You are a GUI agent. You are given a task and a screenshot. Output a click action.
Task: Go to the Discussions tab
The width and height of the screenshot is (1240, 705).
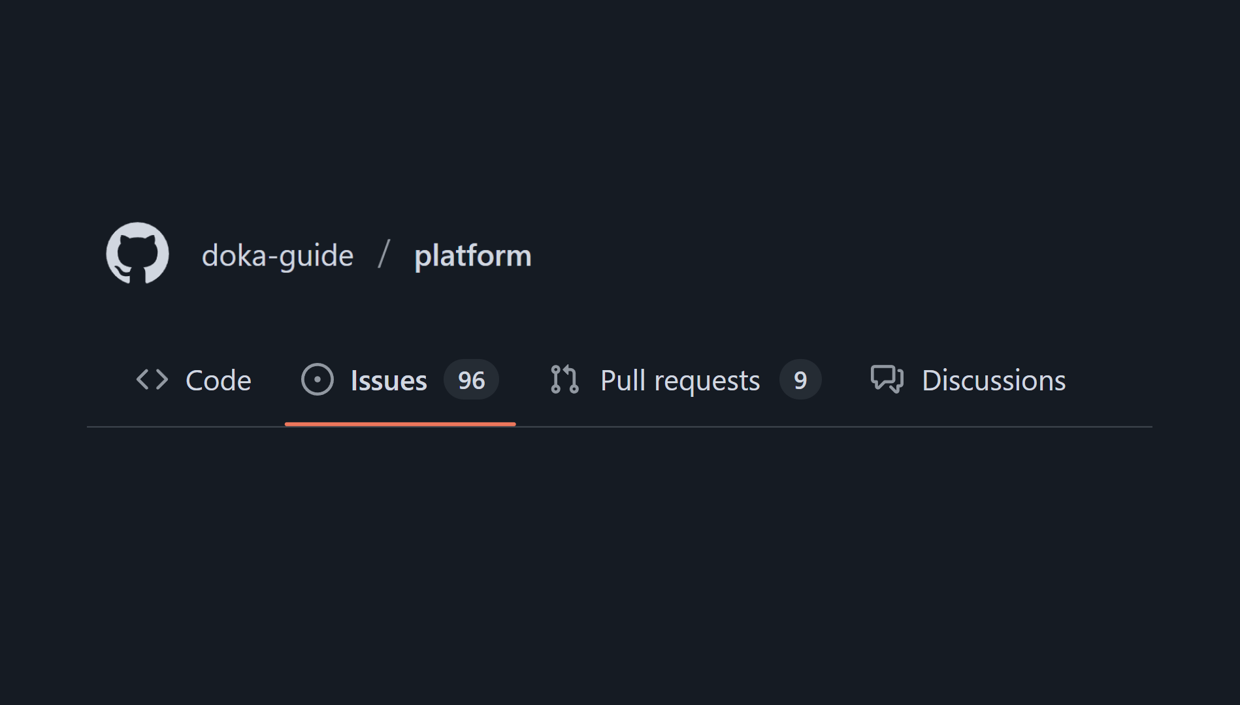[x=994, y=381]
